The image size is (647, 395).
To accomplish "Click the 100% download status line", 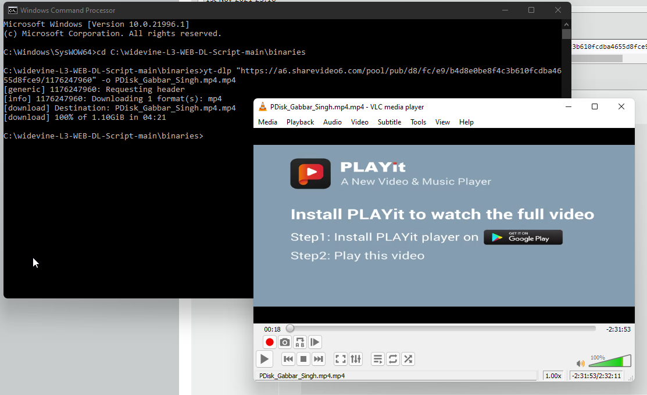I will coord(85,118).
